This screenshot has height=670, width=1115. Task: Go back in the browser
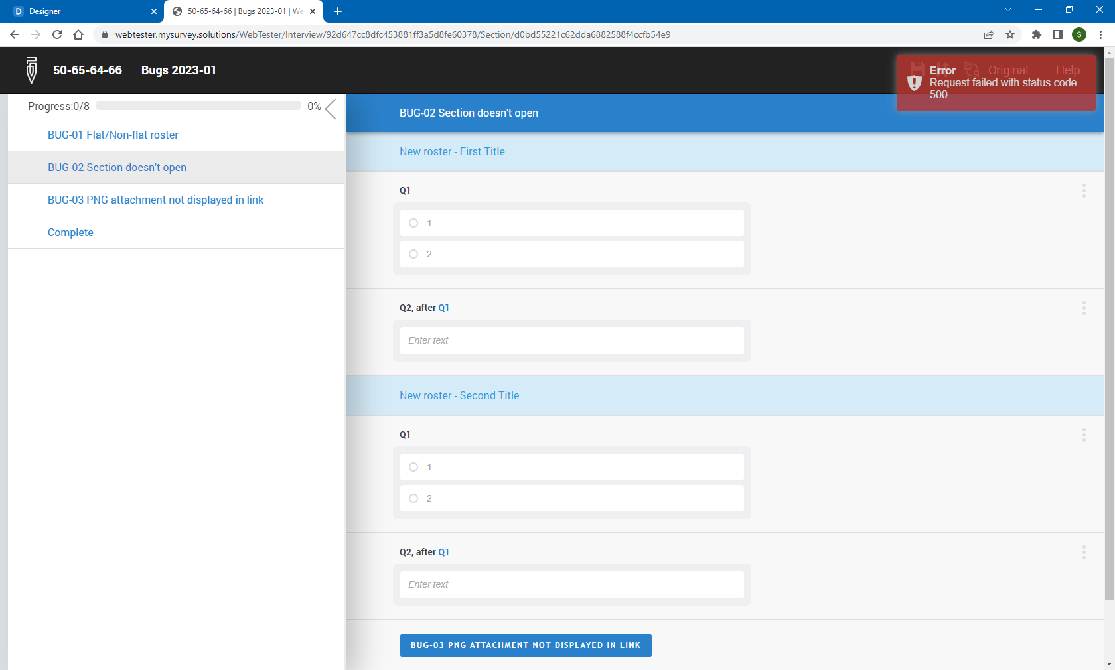click(x=15, y=34)
